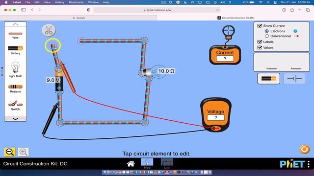Click the zoom out magnifier button
Viewport: 314px width, 176px height.
coord(10,152)
